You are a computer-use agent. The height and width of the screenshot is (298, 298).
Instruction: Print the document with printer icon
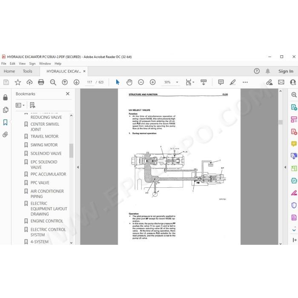tap(41, 82)
